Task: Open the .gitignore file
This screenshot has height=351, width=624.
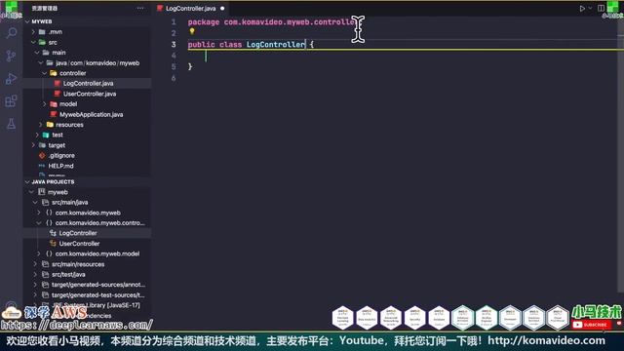Action: 61,156
